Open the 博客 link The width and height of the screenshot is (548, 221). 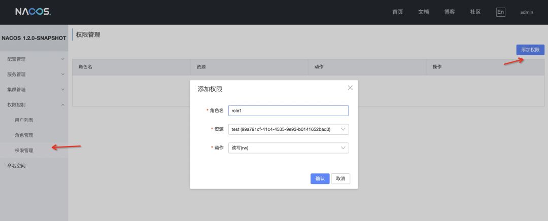click(450, 12)
